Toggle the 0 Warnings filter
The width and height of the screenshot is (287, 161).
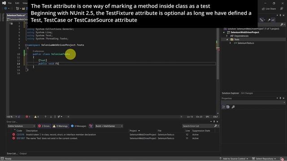(60, 126)
